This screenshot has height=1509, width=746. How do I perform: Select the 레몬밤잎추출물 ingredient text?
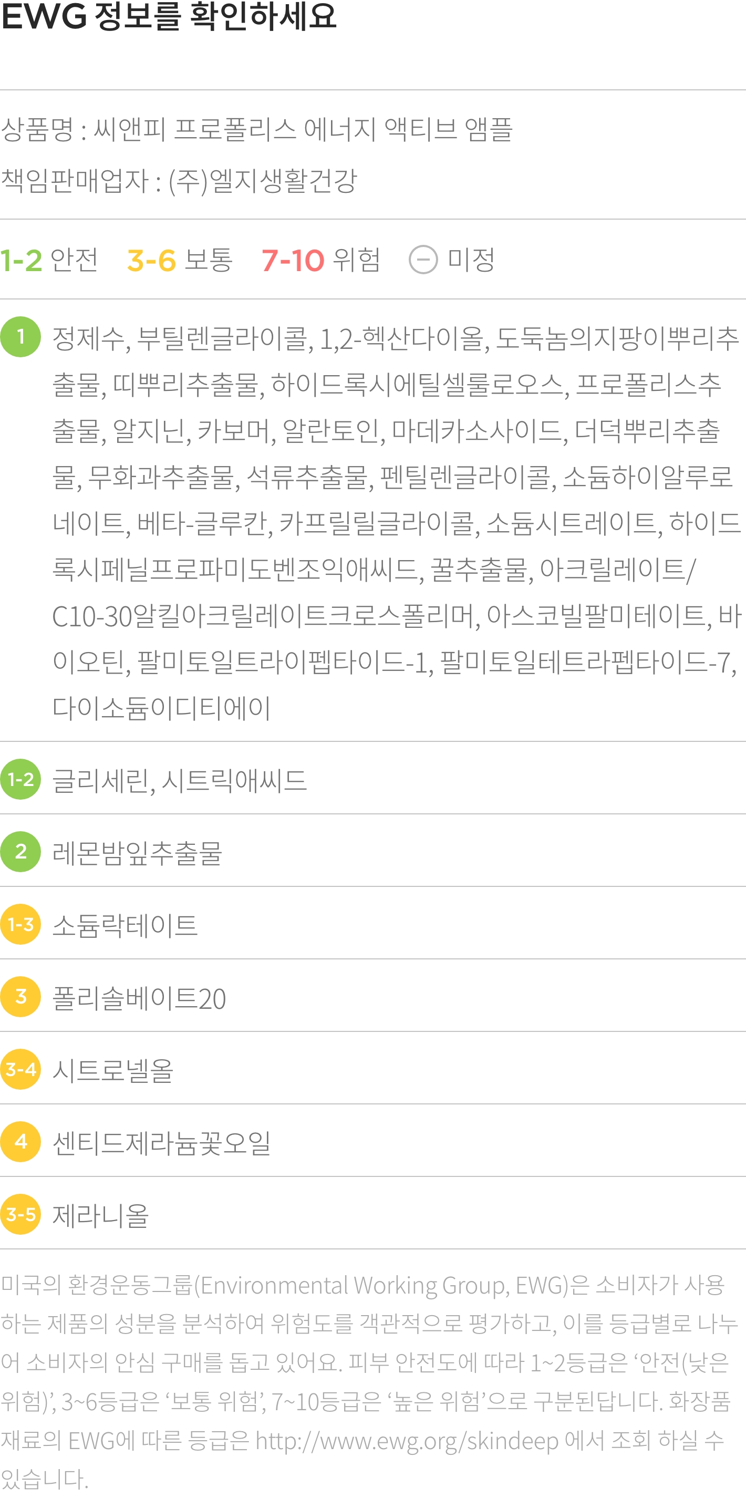point(138,853)
